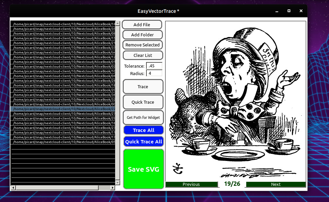
Task: Click the Add File button
Action: 142,25
